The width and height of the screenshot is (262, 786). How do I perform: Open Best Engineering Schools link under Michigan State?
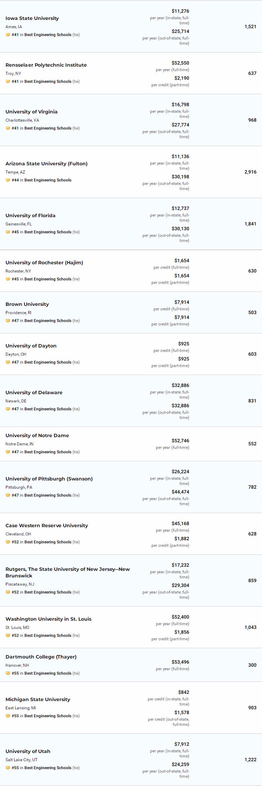[x=48, y=716]
